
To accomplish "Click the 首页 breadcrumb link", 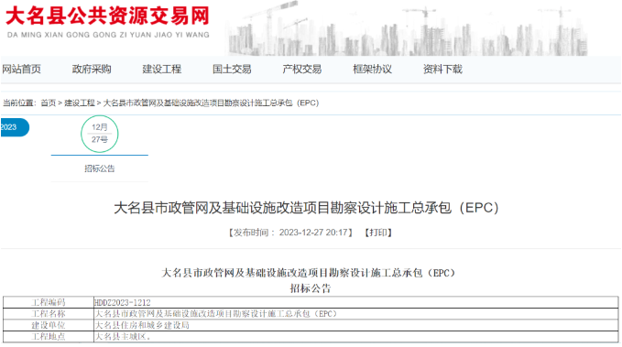I will point(49,103).
